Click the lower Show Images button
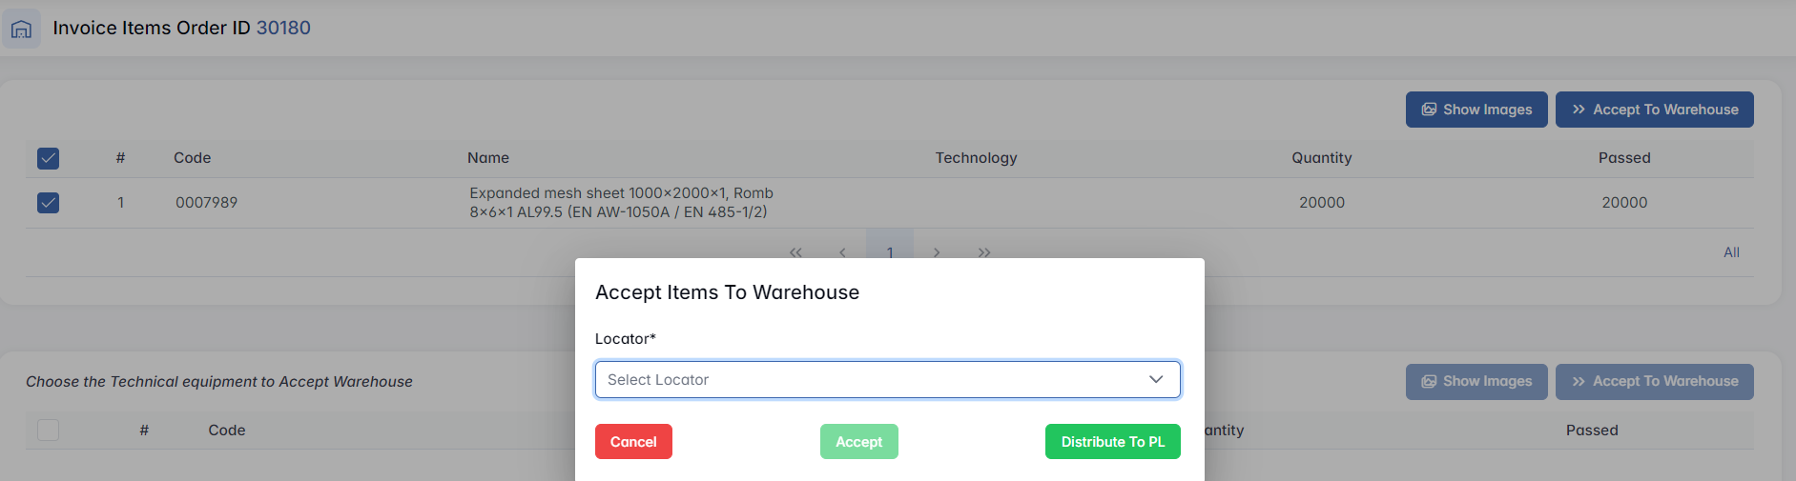The width and height of the screenshot is (1796, 481). (x=1476, y=382)
